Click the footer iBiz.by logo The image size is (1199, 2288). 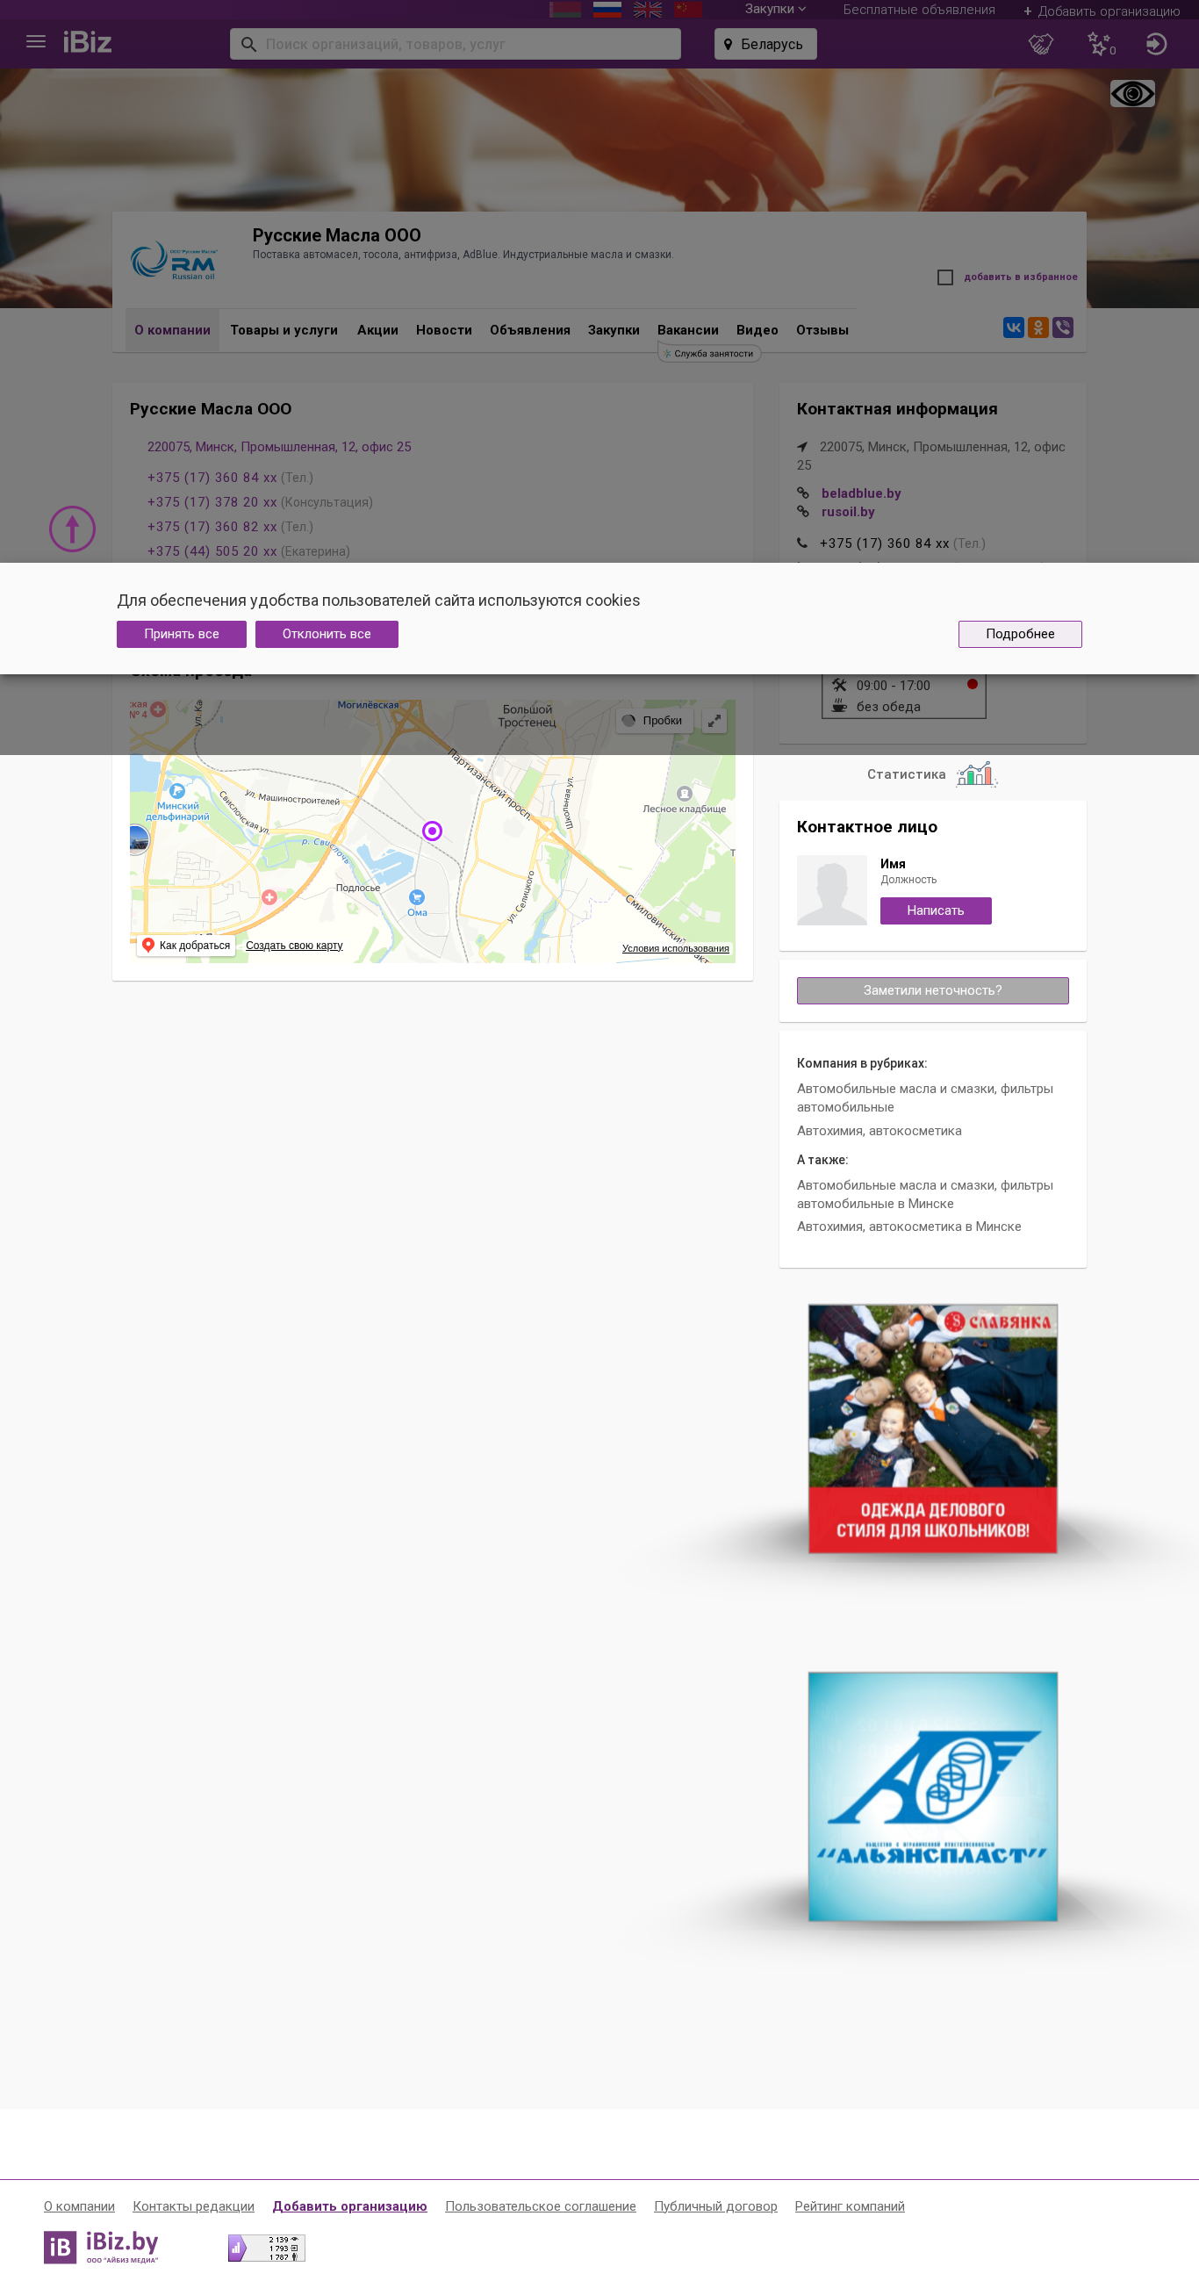tap(101, 2247)
